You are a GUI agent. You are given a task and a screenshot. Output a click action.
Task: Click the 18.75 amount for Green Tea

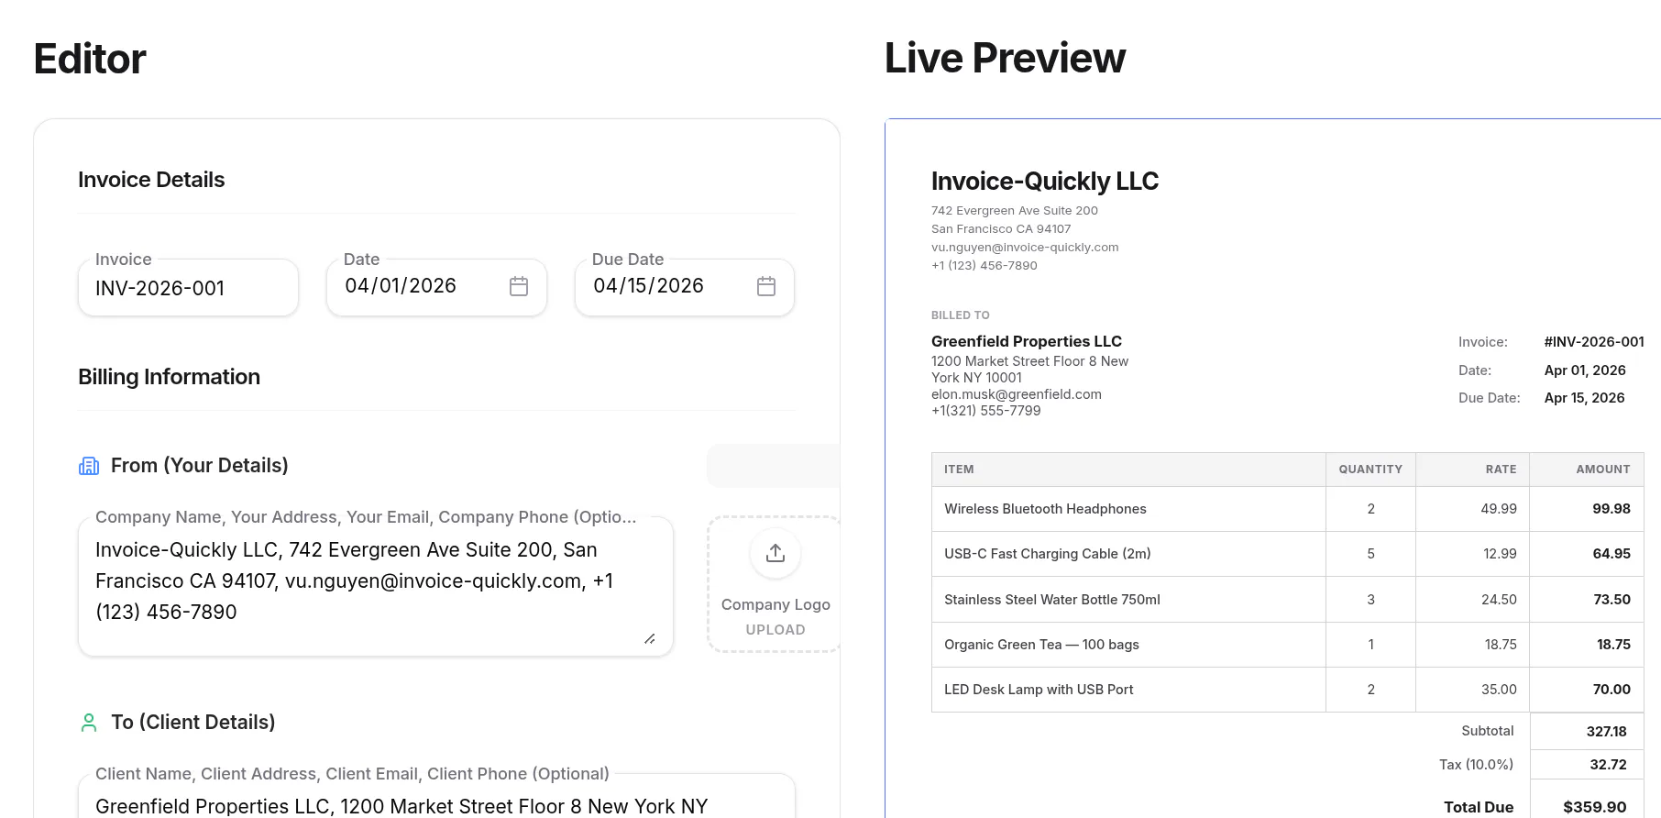click(1613, 645)
